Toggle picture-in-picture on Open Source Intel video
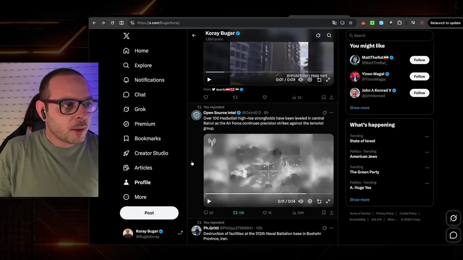Image resolution: width=463 pixels, height=260 pixels. tap(319, 201)
